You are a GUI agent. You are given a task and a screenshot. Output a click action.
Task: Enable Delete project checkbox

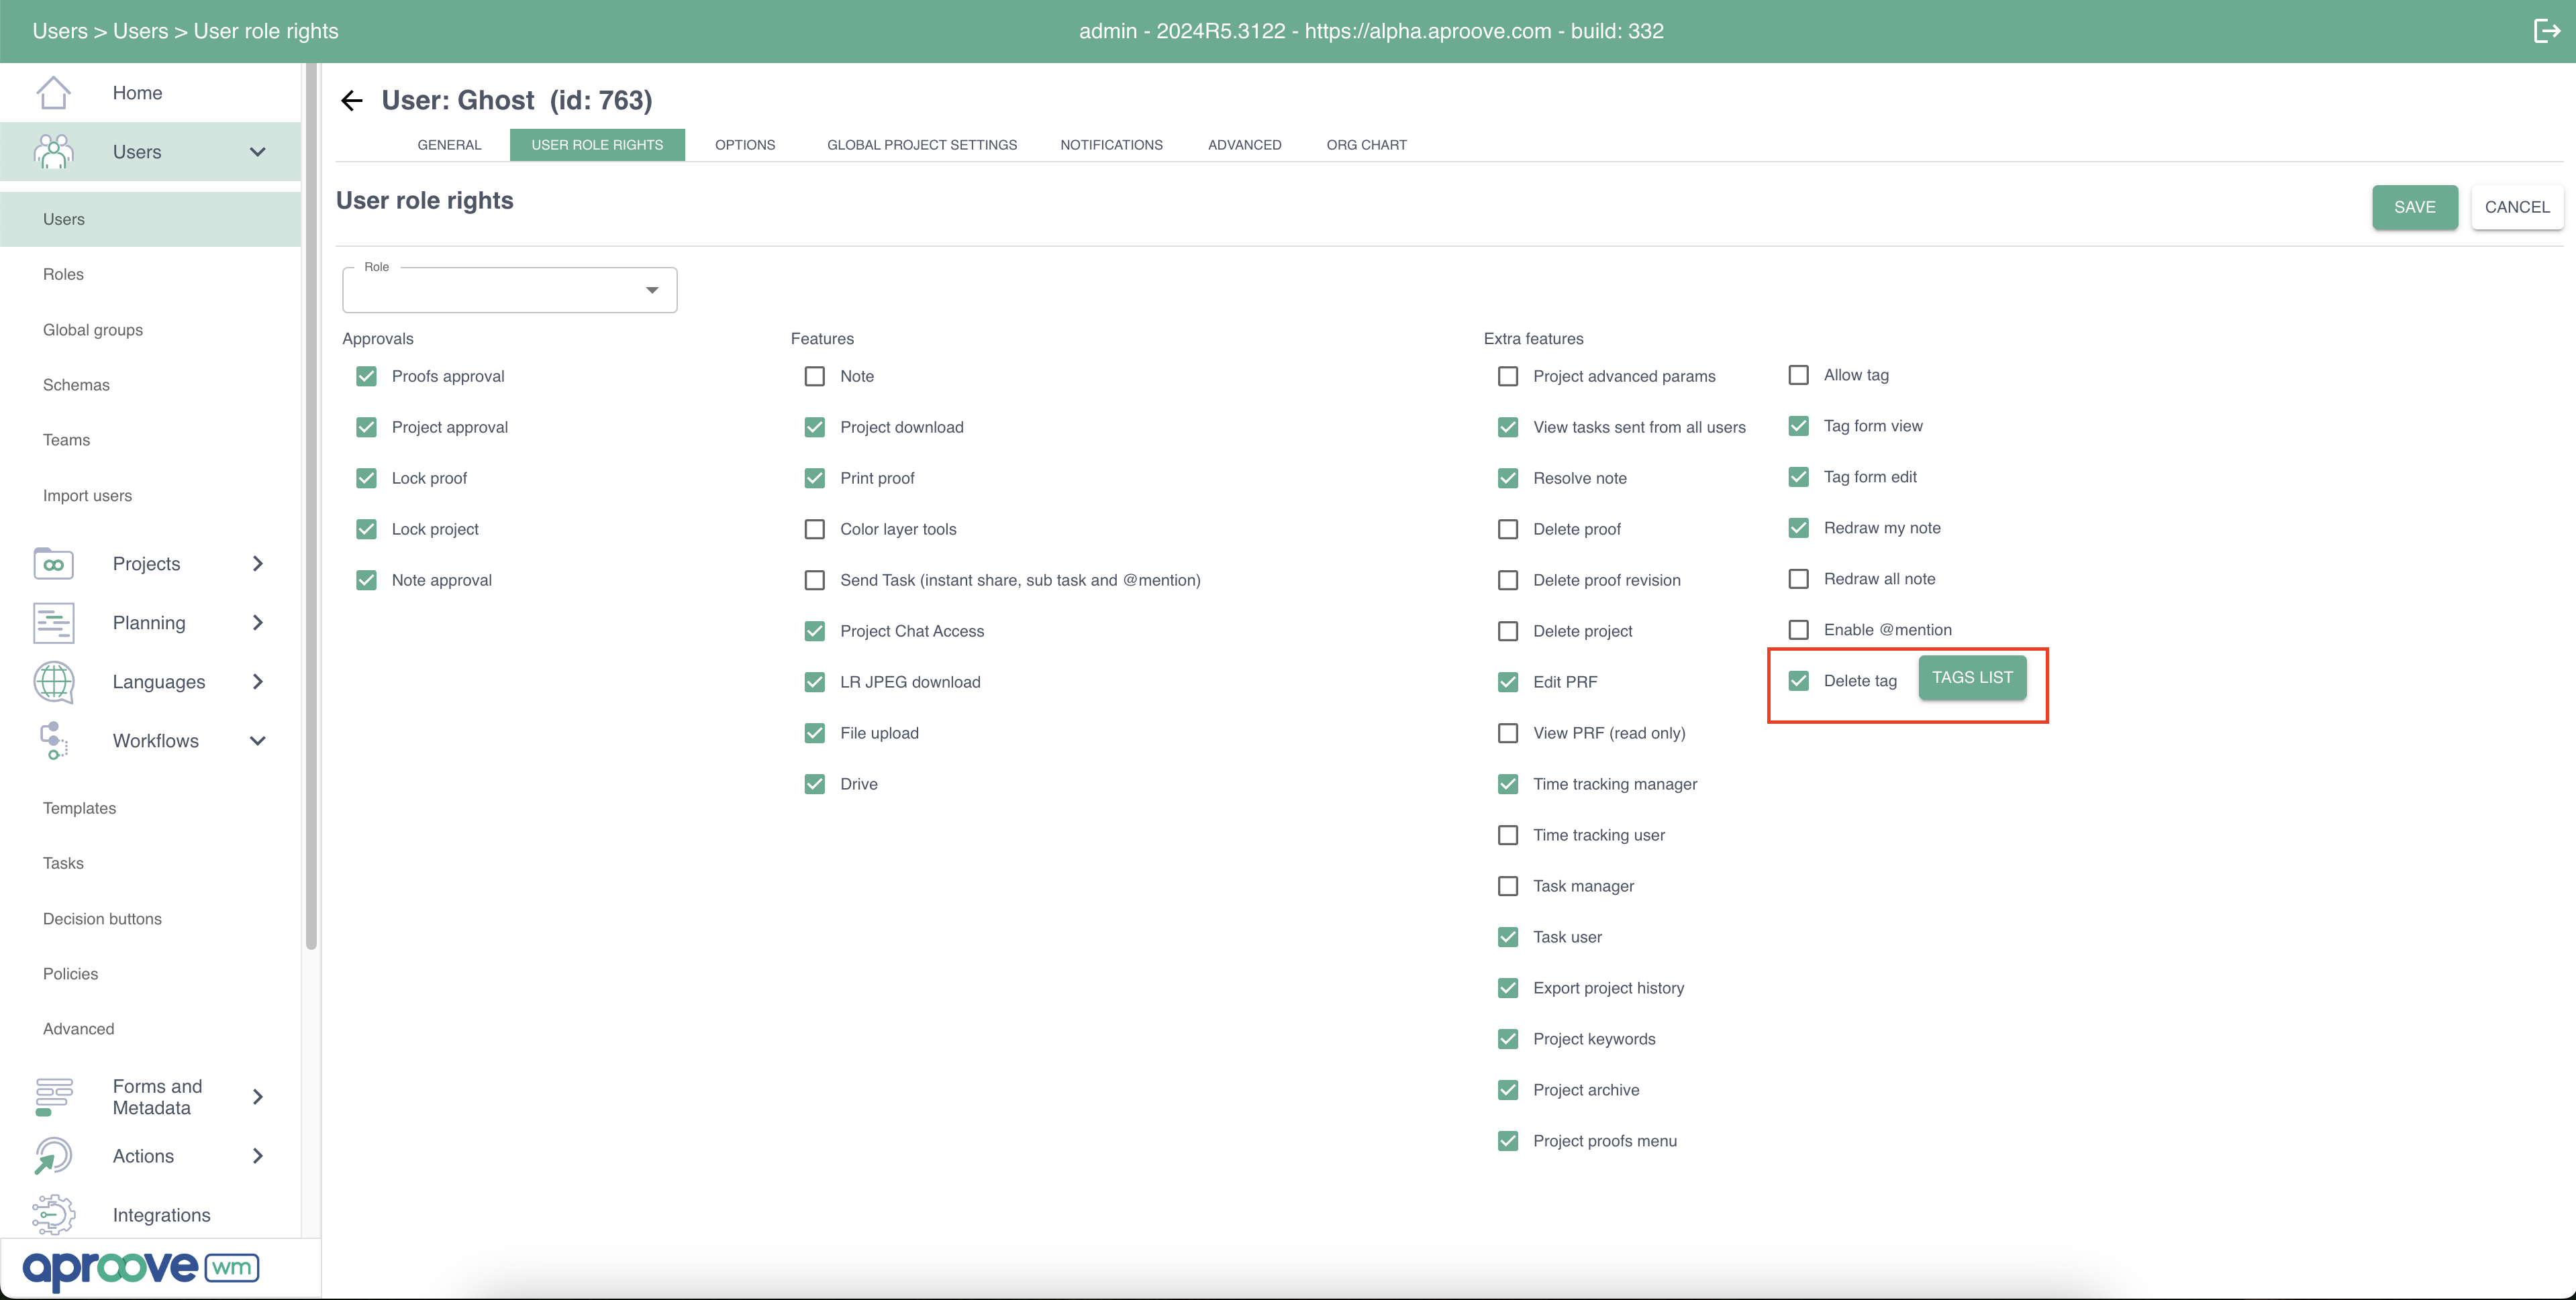(1507, 631)
